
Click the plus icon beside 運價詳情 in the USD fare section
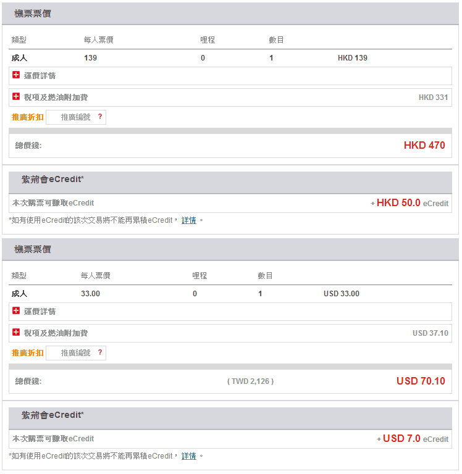(16, 311)
